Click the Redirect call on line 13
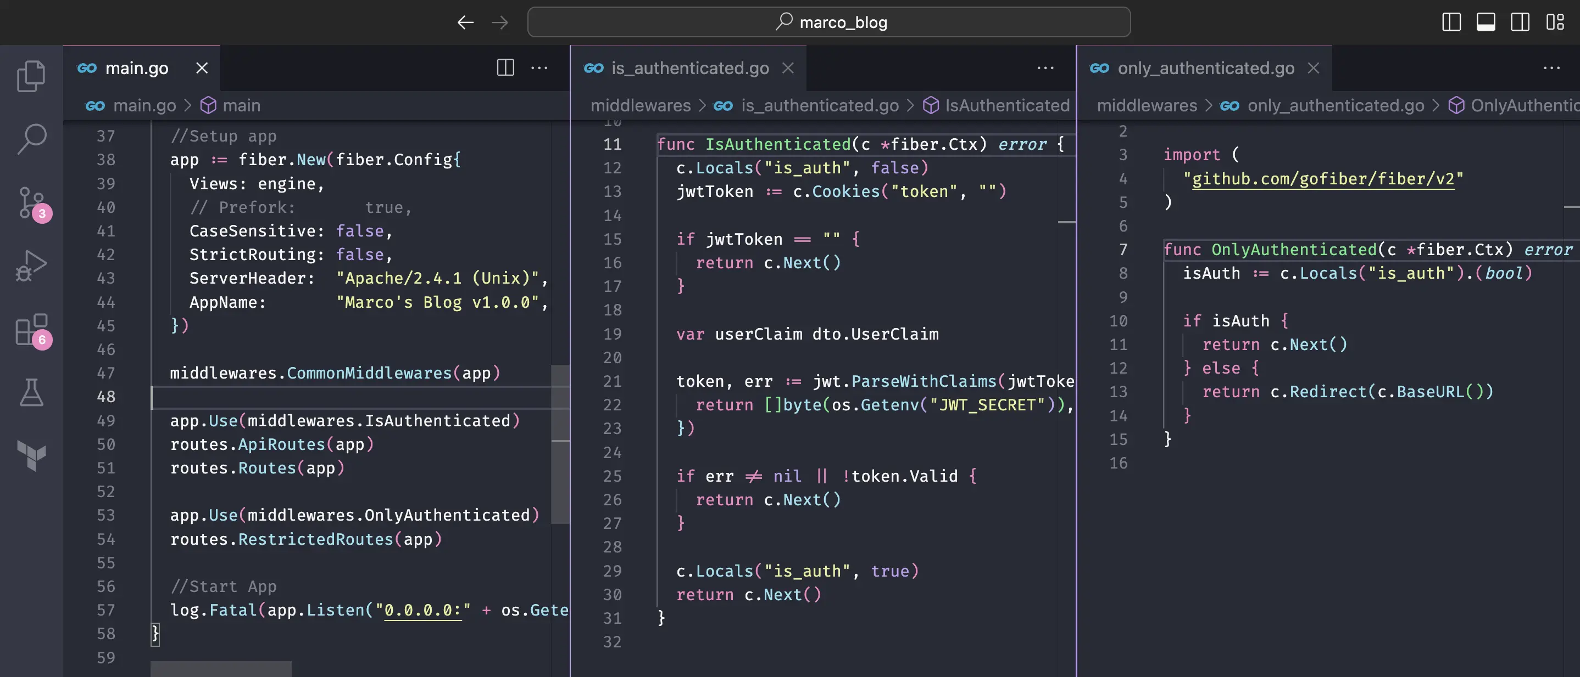The image size is (1580, 677). (1328, 392)
